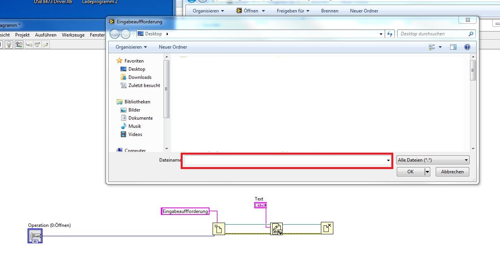Open the Alle Dateien file type dropdown
The width and height of the screenshot is (500, 272).
(x=433, y=160)
